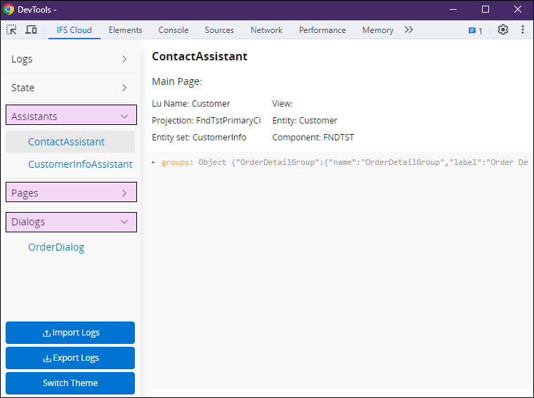The image size is (534, 398).
Task: Click the Chrome logo in title bar
Action: coord(9,10)
